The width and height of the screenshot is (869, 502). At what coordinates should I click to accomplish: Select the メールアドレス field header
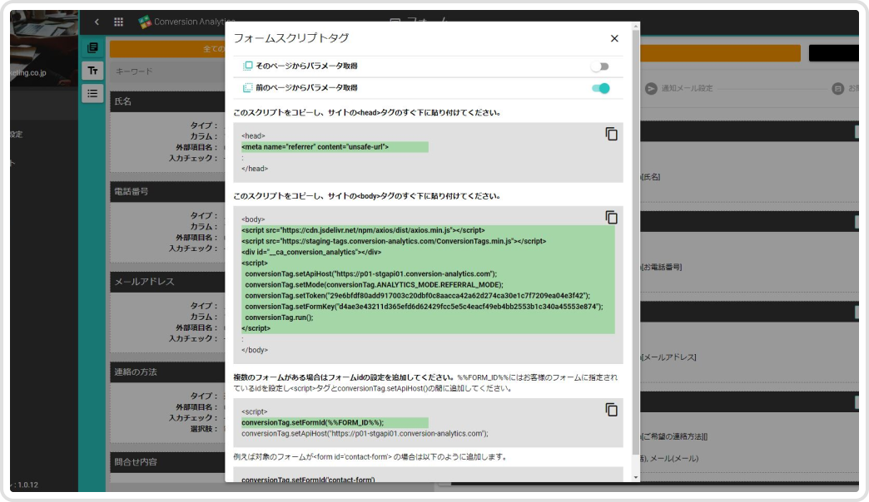click(x=166, y=282)
